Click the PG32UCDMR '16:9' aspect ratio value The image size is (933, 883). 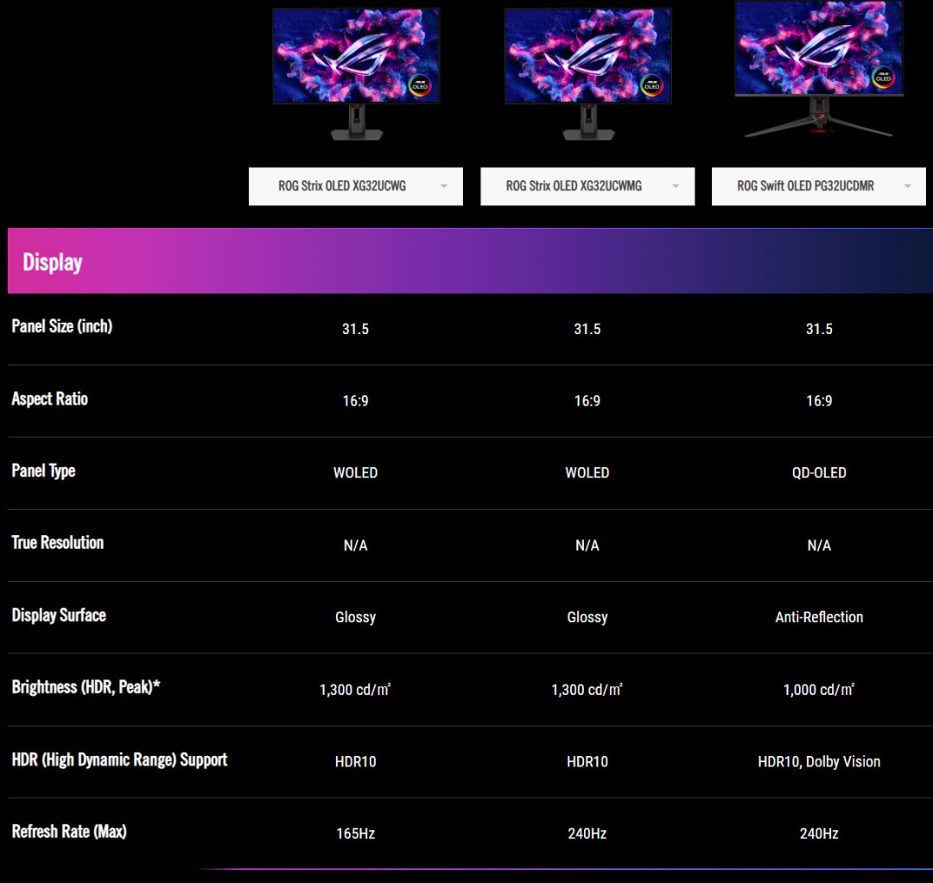pyautogui.click(x=819, y=401)
